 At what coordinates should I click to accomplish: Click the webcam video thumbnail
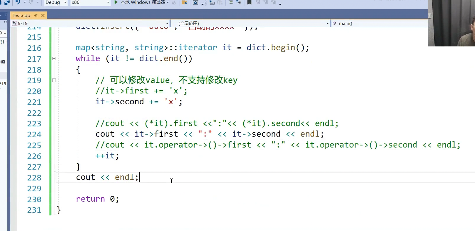451,23
